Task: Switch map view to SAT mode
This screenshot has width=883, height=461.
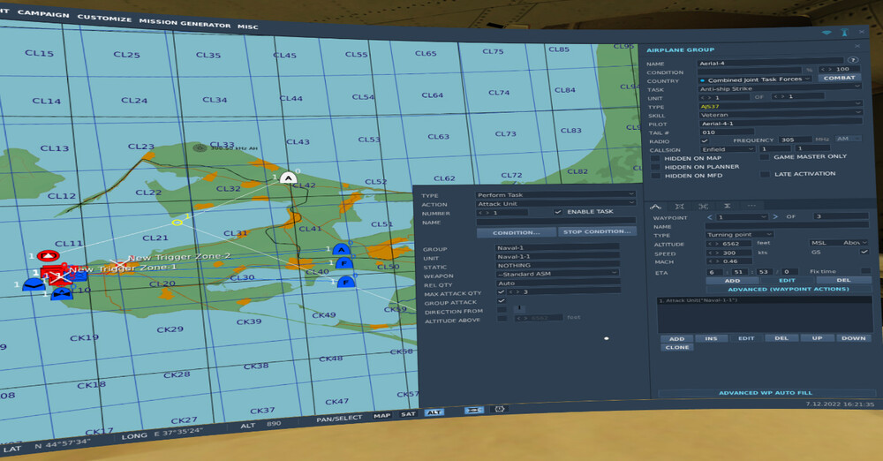Action: point(408,414)
